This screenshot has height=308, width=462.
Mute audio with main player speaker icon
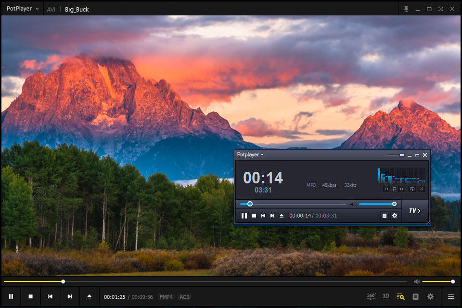click(x=417, y=282)
